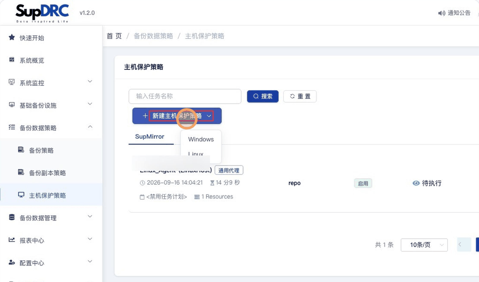Expand the 备份数据管理 menu chevron

[90, 217]
